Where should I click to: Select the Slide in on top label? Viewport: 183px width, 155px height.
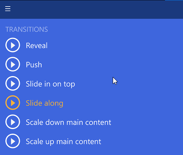(51, 84)
